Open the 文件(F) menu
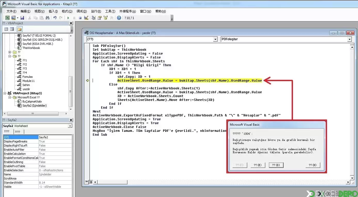The height and width of the screenshot is (197, 358). tap(11, 11)
